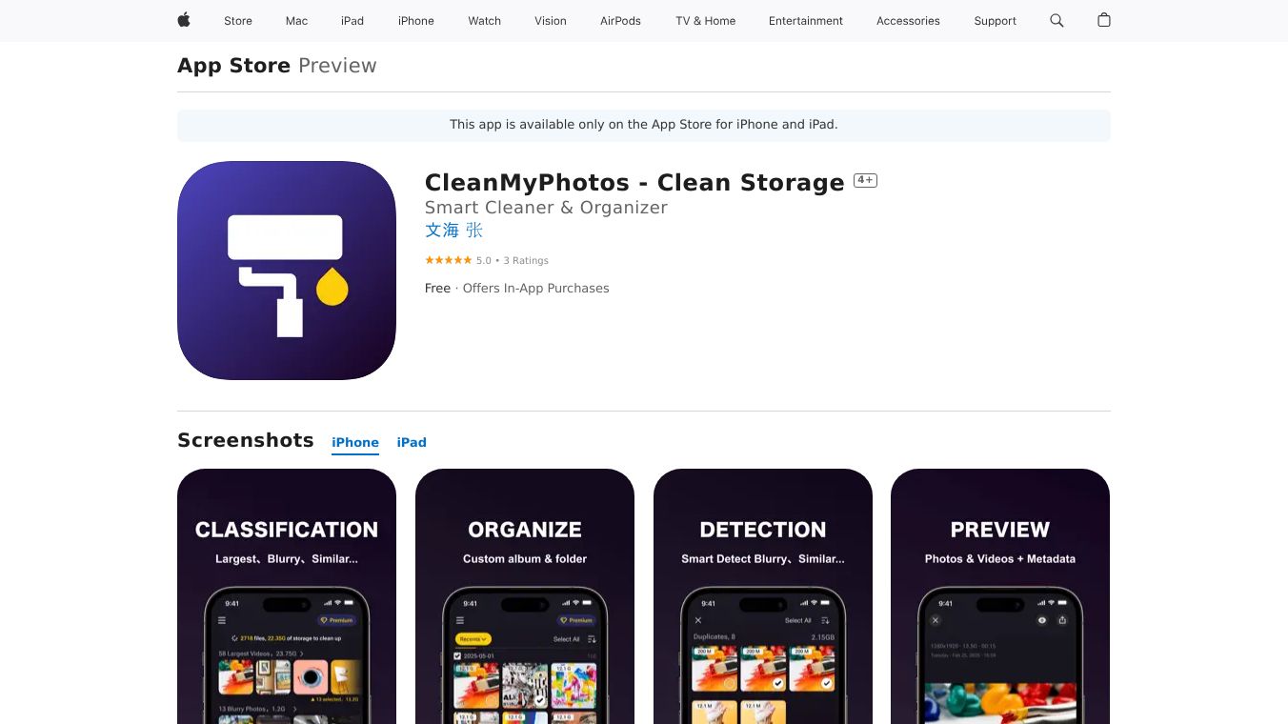Click the Apple logo icon
Viewport: 1288px width, 724px height.
pyautogui.click(x=184, y=20)
